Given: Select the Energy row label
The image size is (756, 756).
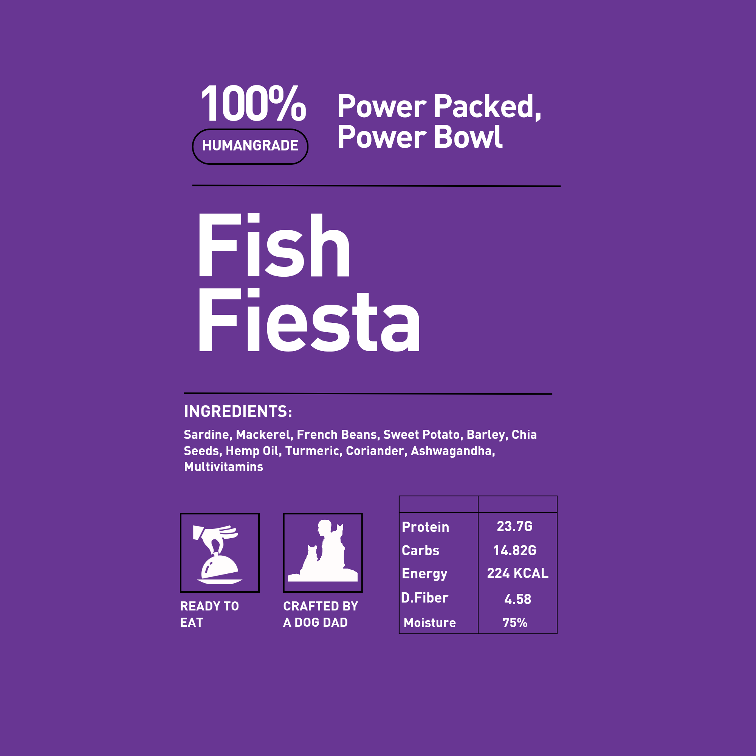Looking at the screenshot, I should [424, 574].
